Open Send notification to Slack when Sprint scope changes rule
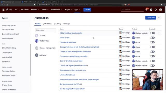166x93 pixels. coord(79,80)
